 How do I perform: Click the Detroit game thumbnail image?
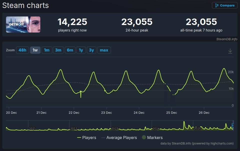coord(23,24)
